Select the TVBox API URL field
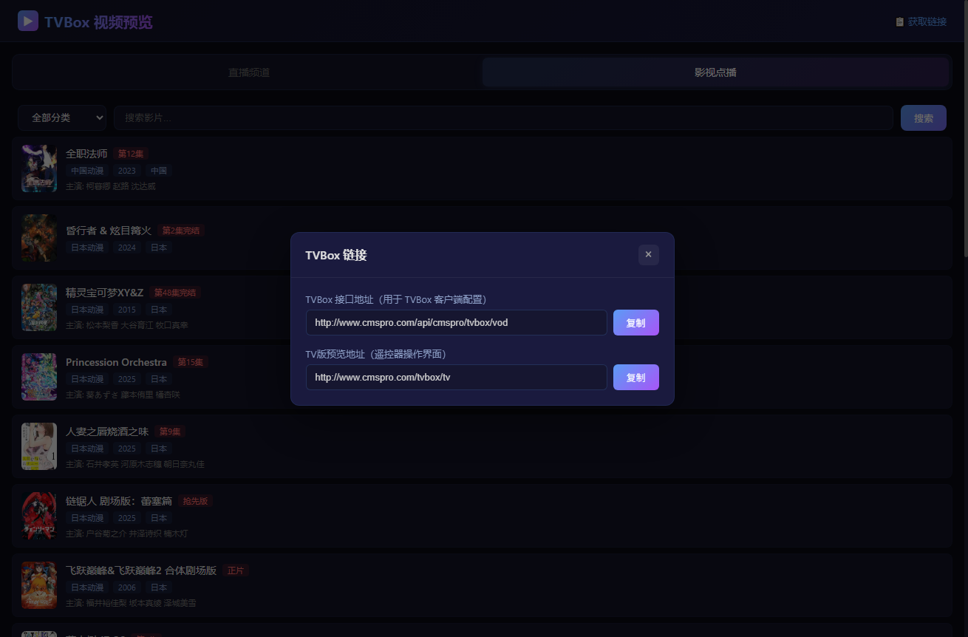 click(457, 323)
